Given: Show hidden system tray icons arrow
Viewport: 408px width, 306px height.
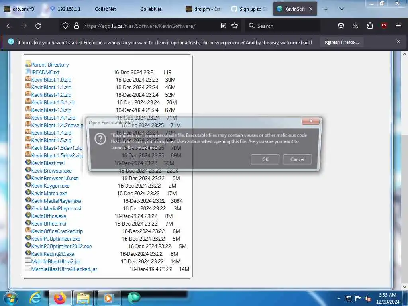Looking at the screenshot, I should 339,298.
